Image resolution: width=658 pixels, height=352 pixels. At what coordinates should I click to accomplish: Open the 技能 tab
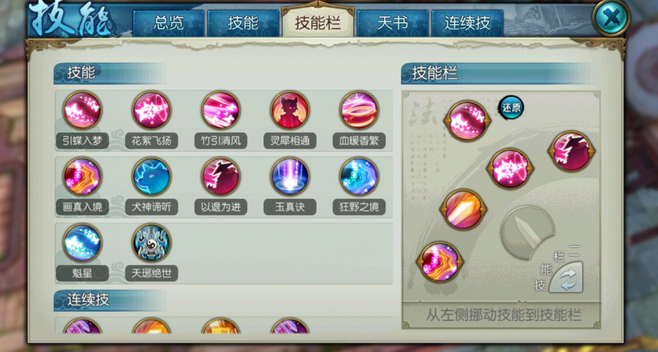coord(243,23)
